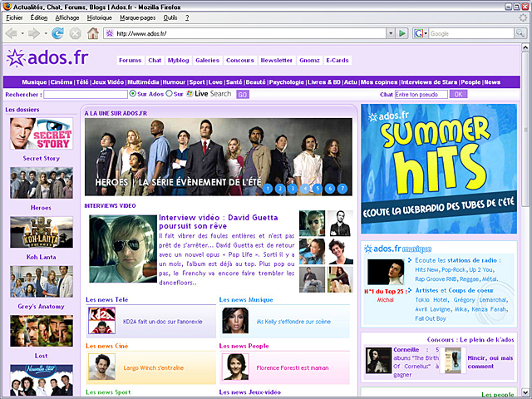Open 'Florence Foresti est maman' news
This screenshot has height=399, width=532.
(x=293, y=367)
